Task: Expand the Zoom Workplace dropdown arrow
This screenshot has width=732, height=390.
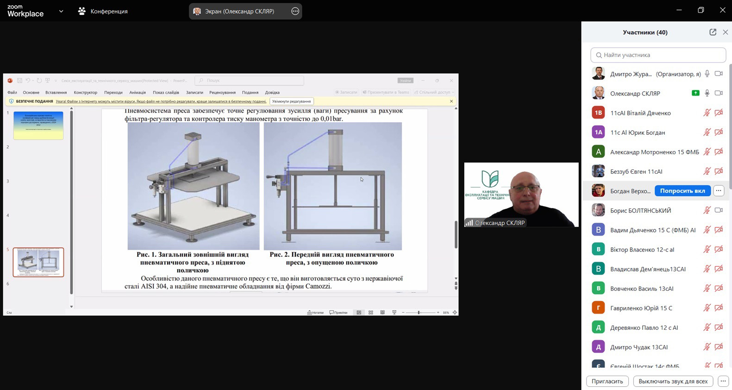Action: (x=61, y=11)
